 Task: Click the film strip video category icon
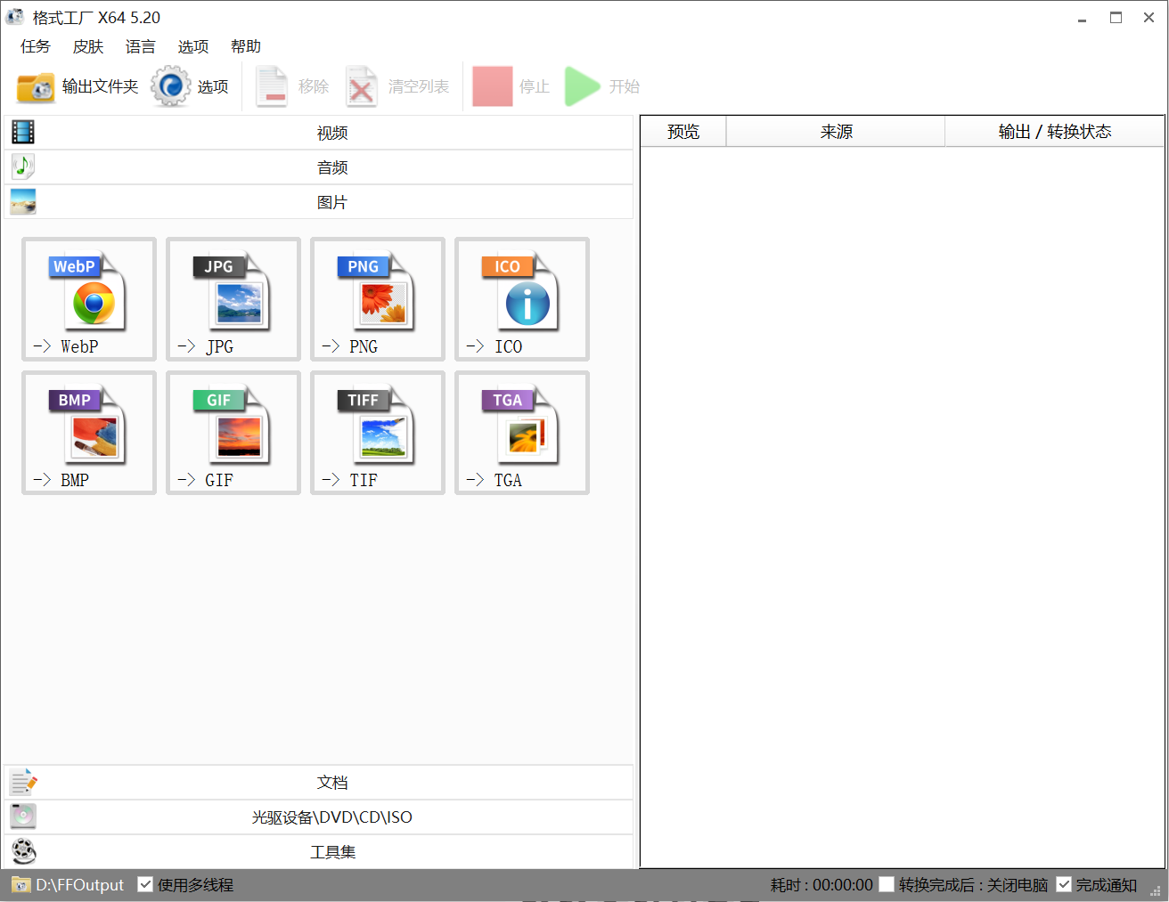23,132
